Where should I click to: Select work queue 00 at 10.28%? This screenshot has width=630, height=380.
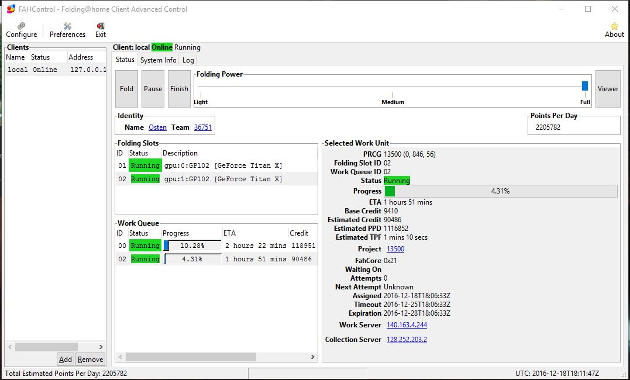[x=216, y=246]
